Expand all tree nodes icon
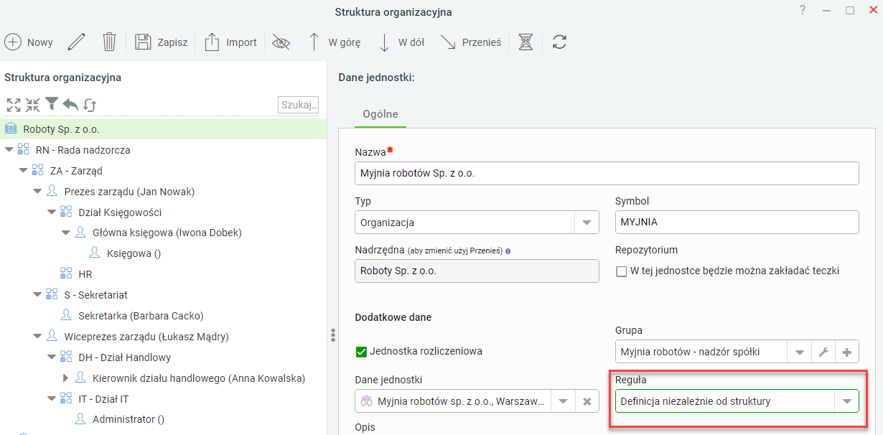Image resolution: width=883 pixels, height=435 pixels. [x=14, y=105]
